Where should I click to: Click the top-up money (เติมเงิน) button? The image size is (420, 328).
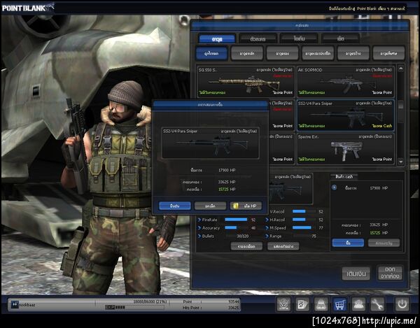356,273
